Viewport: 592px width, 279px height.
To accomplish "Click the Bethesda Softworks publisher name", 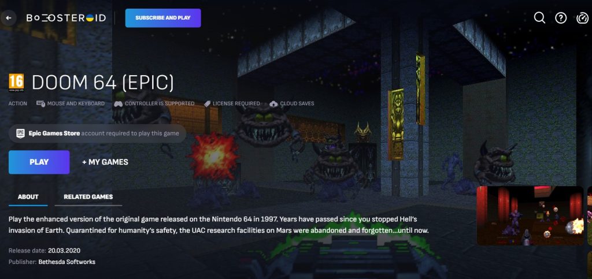I will 67,262.
